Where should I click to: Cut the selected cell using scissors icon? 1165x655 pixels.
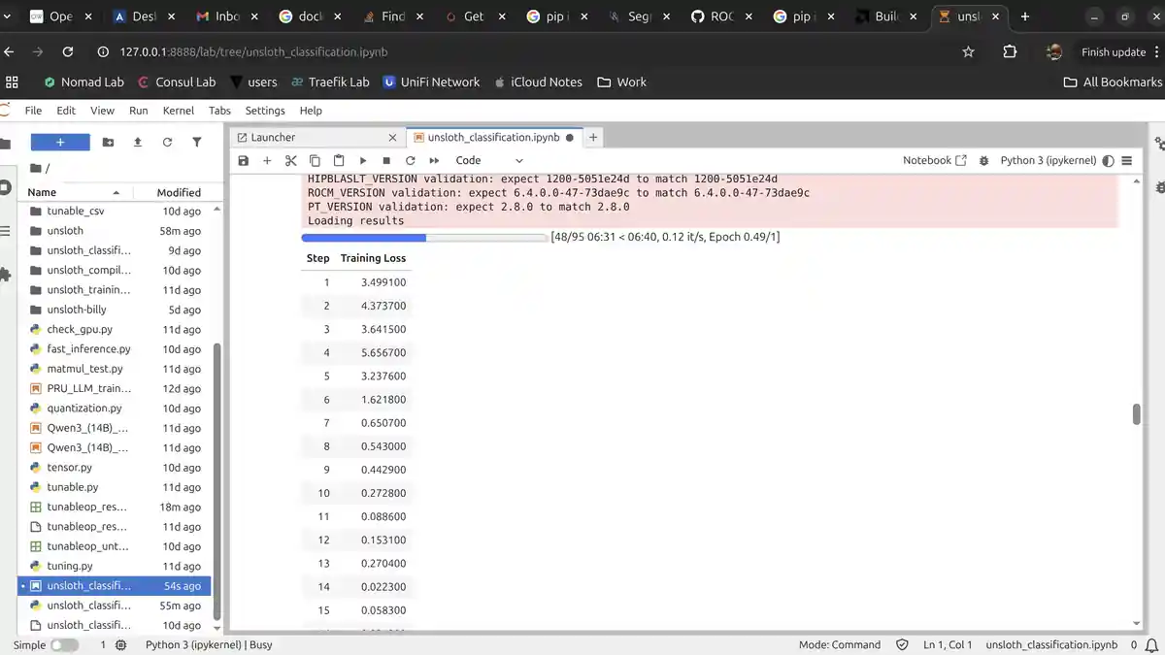(x=291, y=160)
